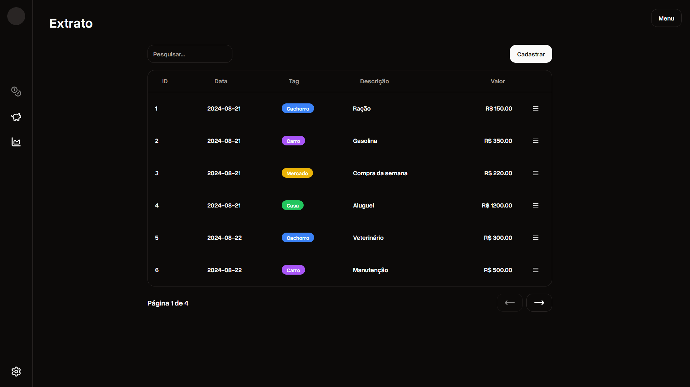
Task: Click ID 5 in the Veterinário row
Action: (x=156, y=238)
